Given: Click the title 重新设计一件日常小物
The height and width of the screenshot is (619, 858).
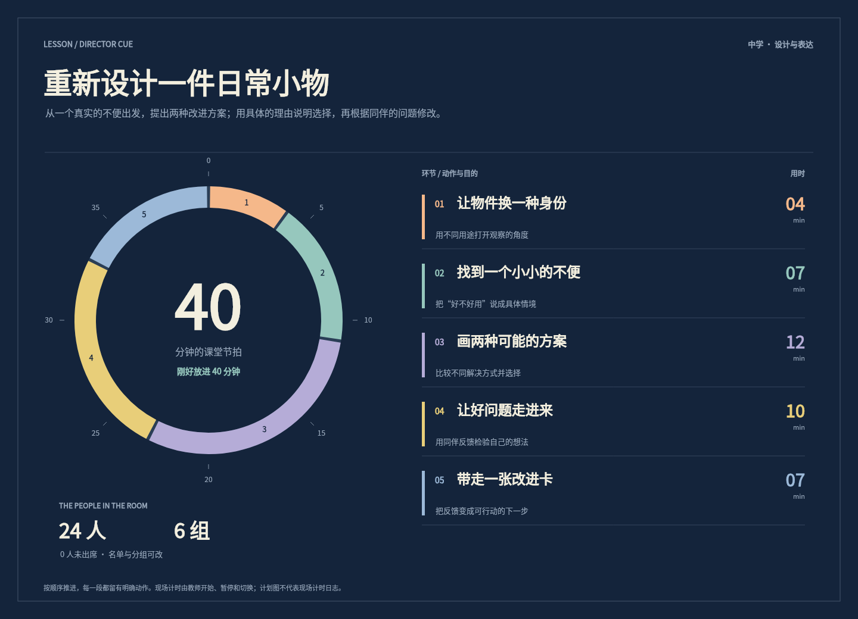Looking at the screenshot, I should (186, 83).
